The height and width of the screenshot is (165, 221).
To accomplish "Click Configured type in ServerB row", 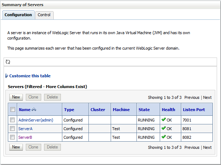I will [x=73, y=137].
